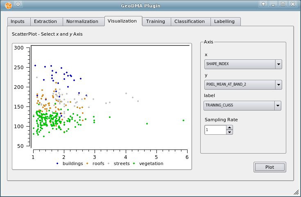Open the Normalization tab

click(82, 21)
